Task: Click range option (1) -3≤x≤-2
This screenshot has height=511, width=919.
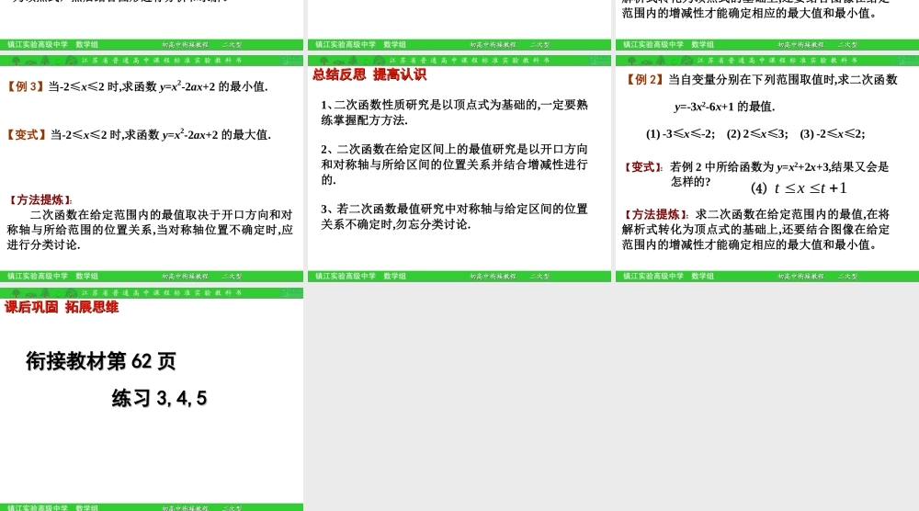Action: tap(680, 133)
